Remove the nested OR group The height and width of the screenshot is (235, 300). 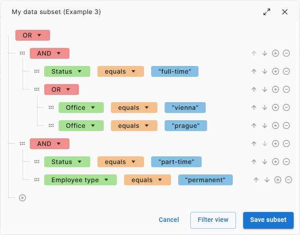click(286, 89)
